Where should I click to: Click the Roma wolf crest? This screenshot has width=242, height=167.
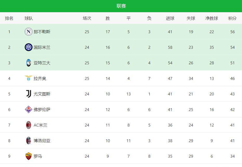[x=28, y=156]
